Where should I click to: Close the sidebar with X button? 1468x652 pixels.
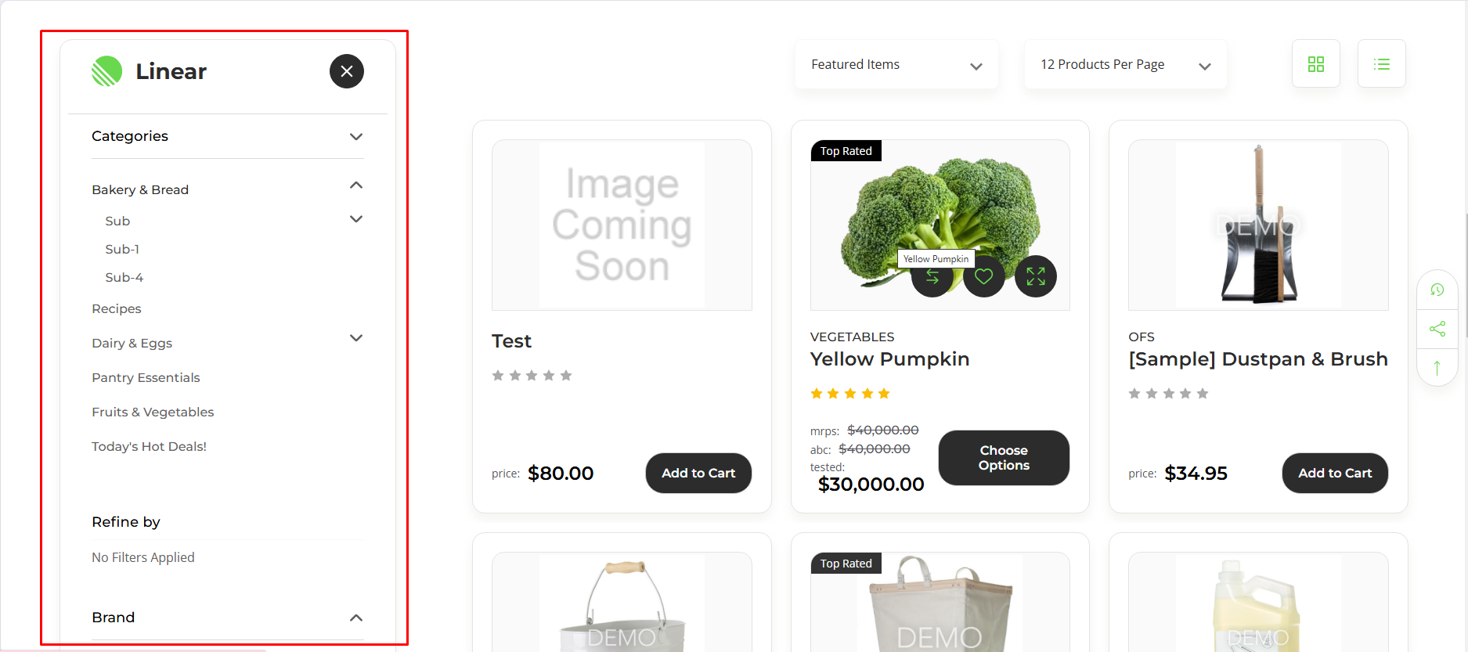(x=347, y=71)
